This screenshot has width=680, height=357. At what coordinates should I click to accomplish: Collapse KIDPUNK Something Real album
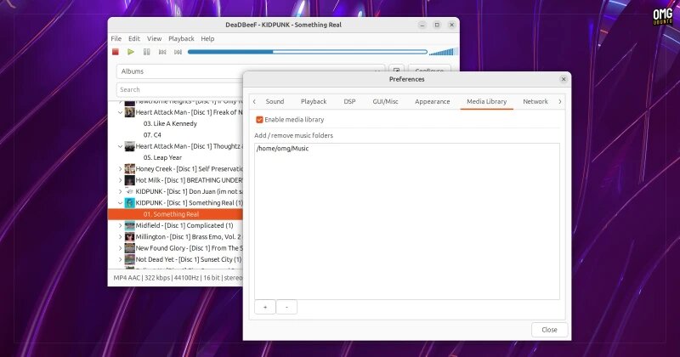coord(120,202)
